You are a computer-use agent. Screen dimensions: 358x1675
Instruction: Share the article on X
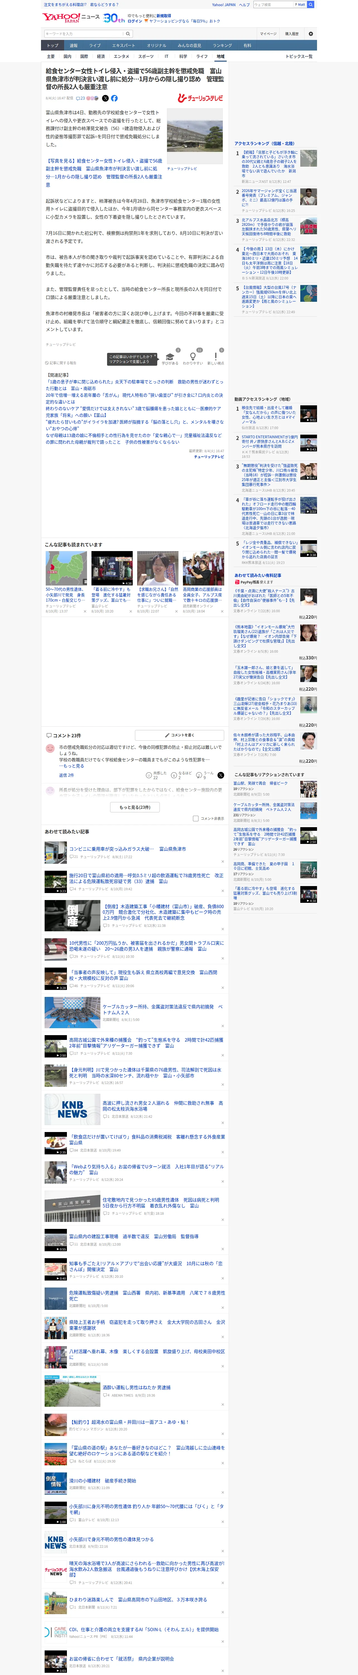pos(105,98)
